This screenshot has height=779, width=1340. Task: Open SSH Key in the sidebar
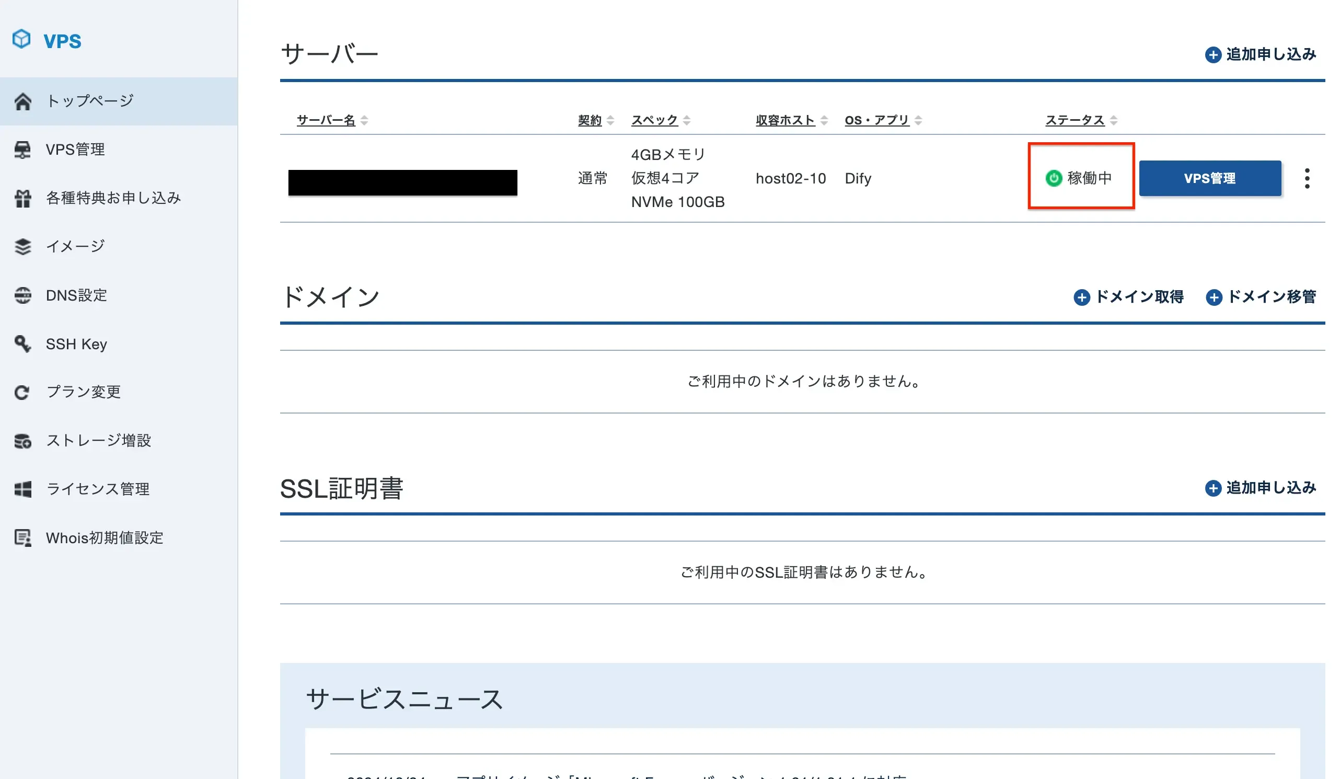pyautogui.click(x=119, y=343)
